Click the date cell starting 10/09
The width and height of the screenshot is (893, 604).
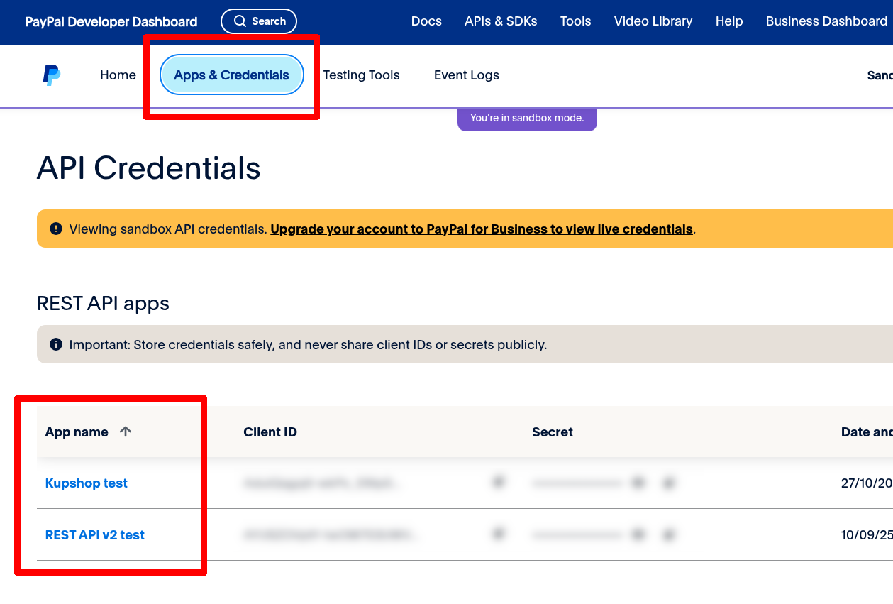point(867,535)
